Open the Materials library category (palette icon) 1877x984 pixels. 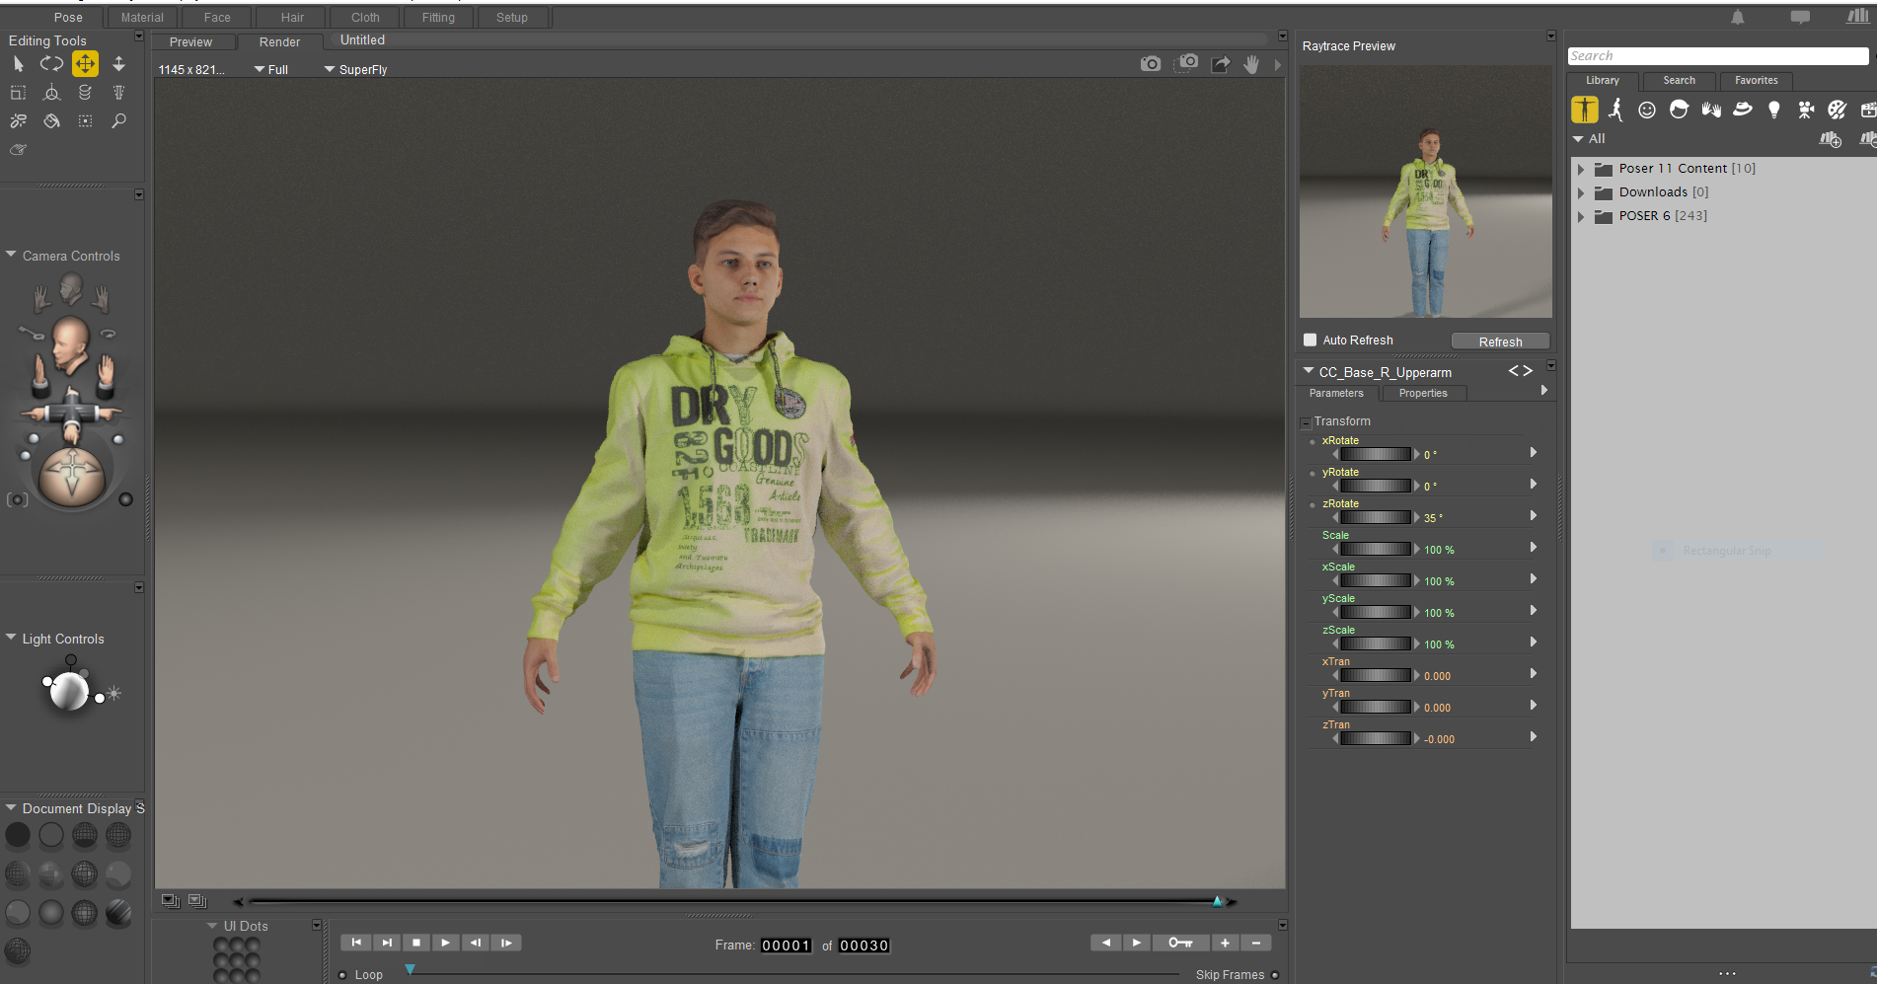point(1838,110)
